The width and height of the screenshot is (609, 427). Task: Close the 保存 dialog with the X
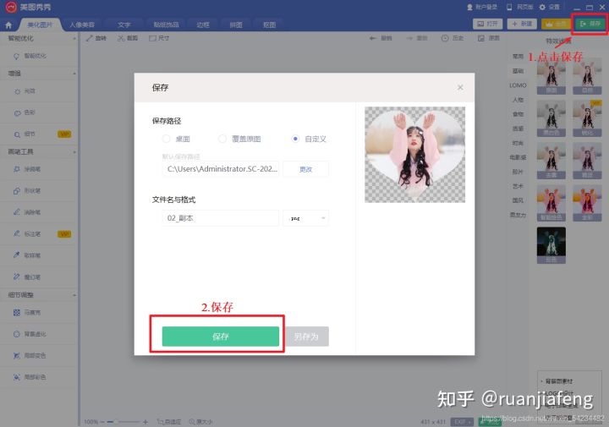[x=460, y=87]
